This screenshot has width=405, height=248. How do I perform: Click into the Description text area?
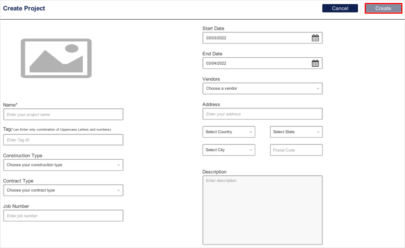(262, 210)
